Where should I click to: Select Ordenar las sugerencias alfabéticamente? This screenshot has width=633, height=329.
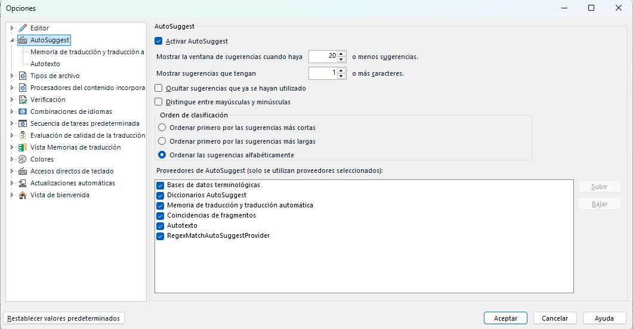coord(162,155)
